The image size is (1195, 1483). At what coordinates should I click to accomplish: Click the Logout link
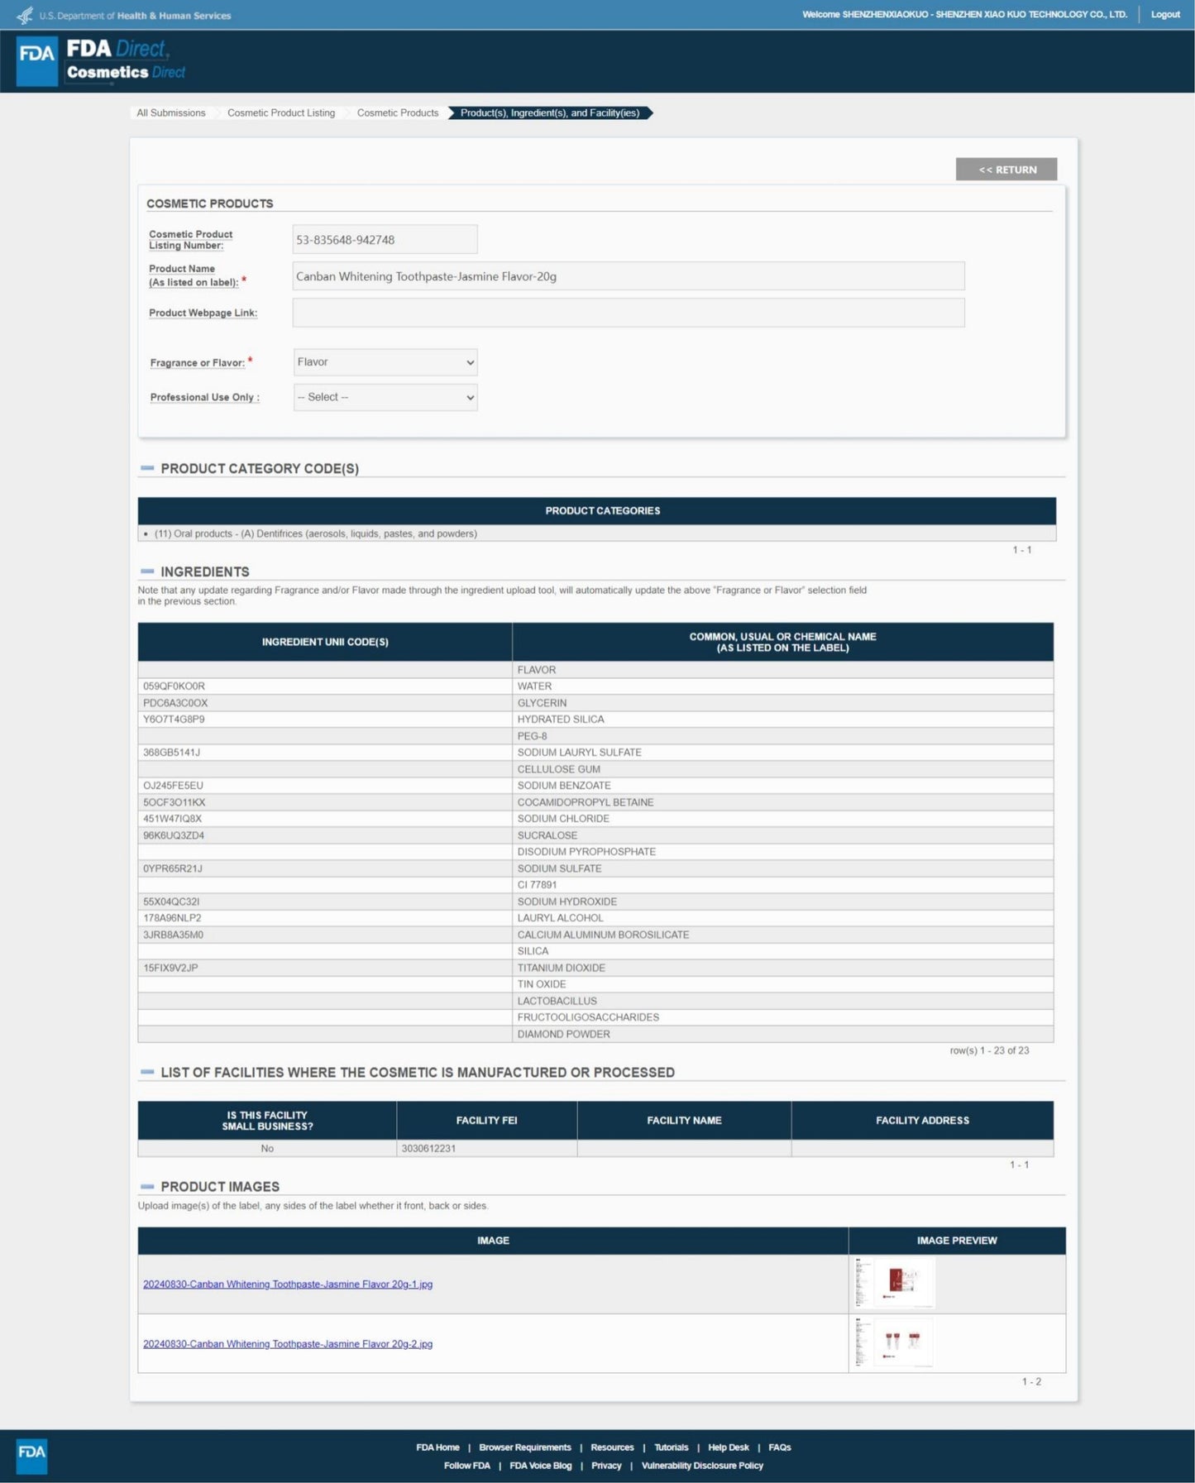click(1165, 15)
